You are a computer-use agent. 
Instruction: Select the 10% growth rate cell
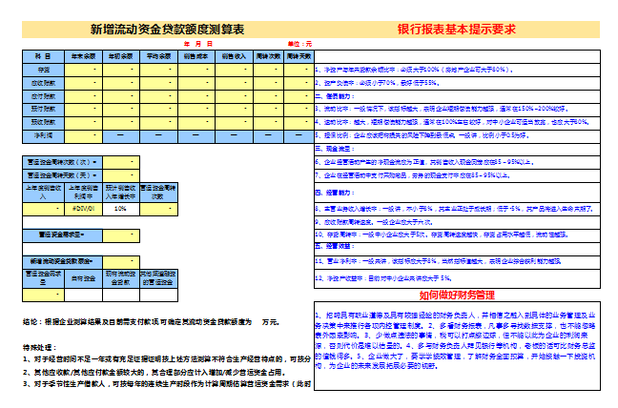coord(120,208)
